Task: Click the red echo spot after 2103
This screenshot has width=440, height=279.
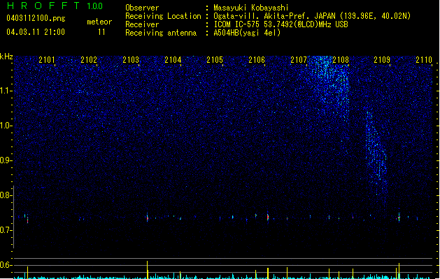Action: [x=148, y=218]
